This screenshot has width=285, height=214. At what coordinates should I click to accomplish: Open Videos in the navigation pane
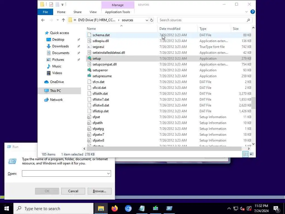click(57, 73)
